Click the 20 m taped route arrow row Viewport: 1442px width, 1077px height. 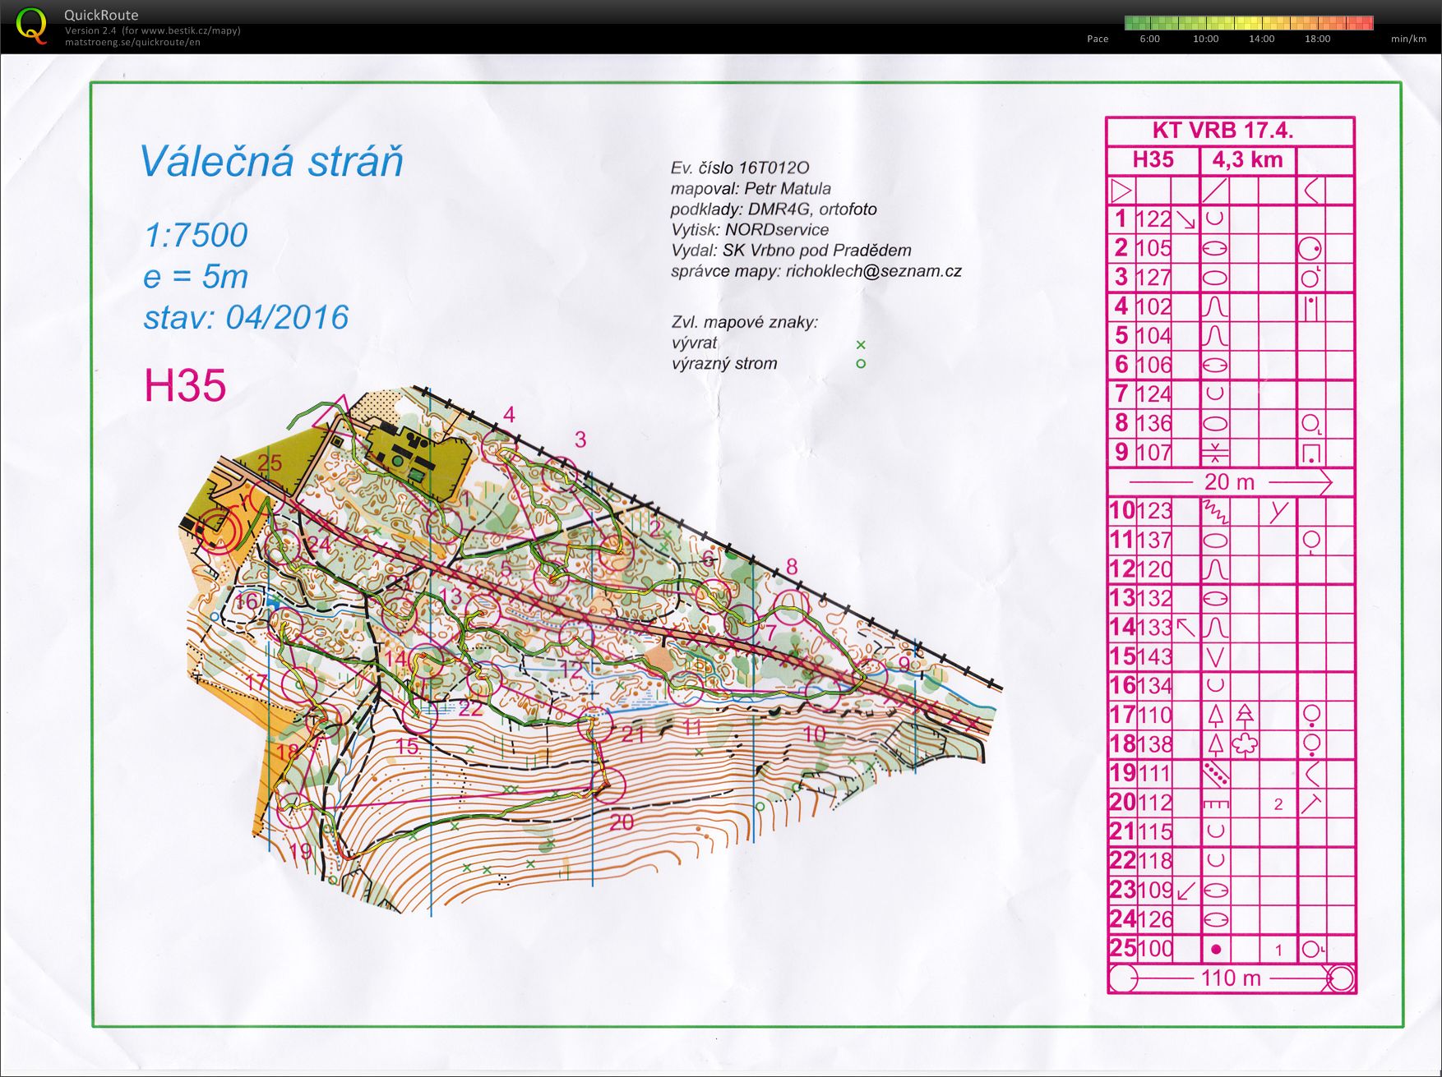(x=1230, y=482)
